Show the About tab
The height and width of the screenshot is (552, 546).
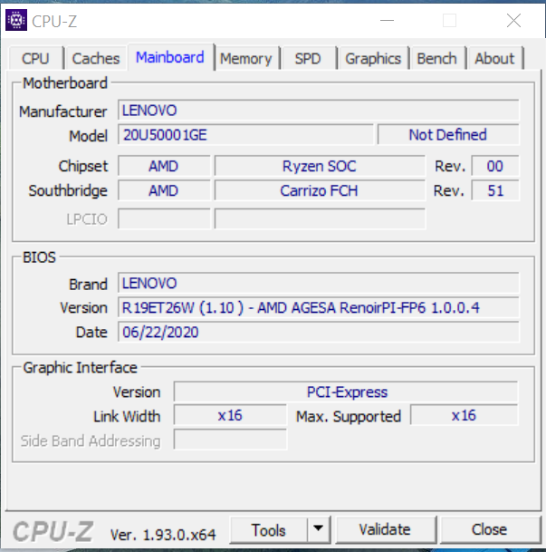tap(494, 58)
